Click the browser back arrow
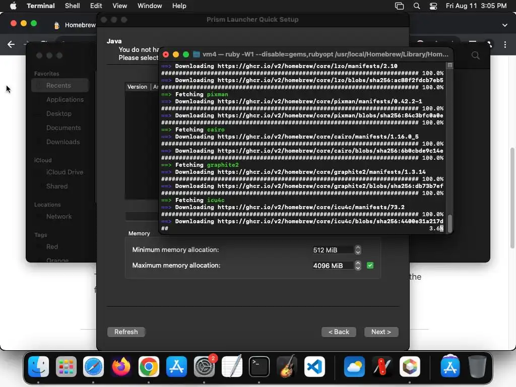Viewport: 516px width, 387px height. [x=11, y=44]
